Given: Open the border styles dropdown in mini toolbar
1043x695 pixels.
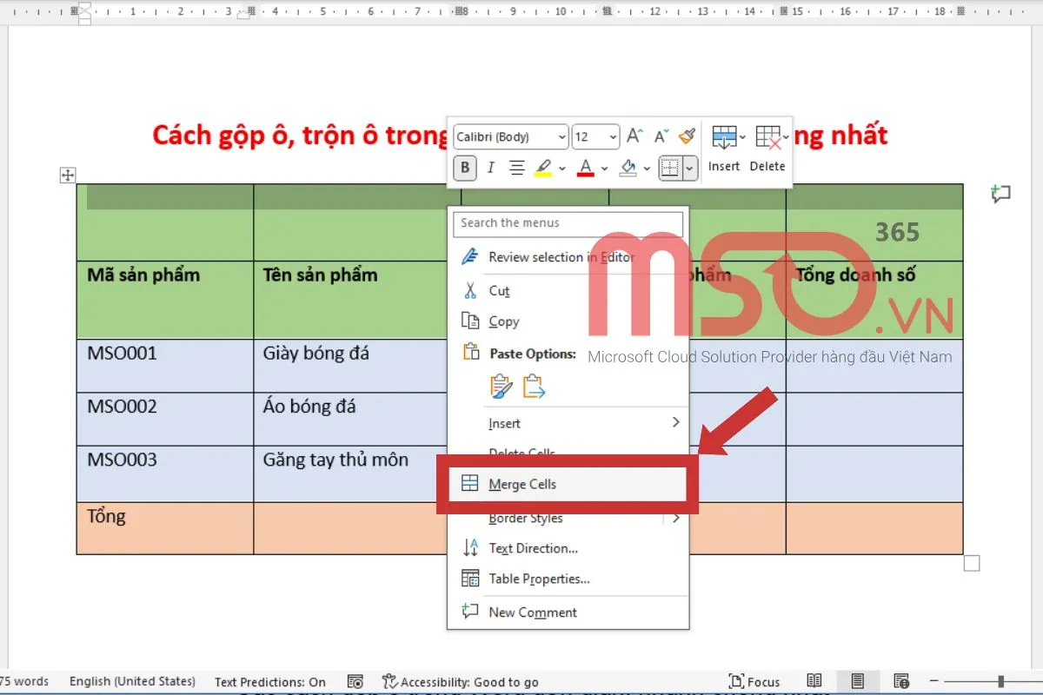Looking at the screenshot, I should click(x=690, y=168).
